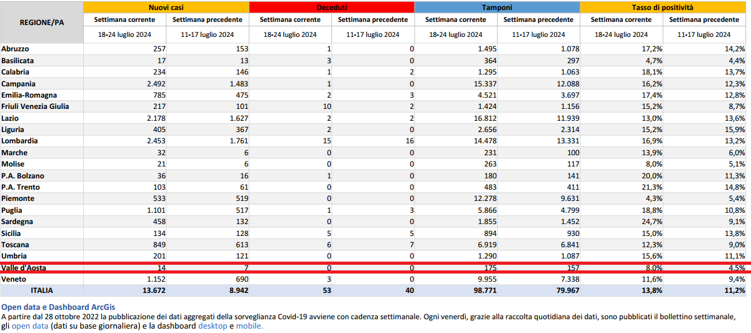
Task: Open the 'desktop' dashboard link
Action: click(213, 326)
